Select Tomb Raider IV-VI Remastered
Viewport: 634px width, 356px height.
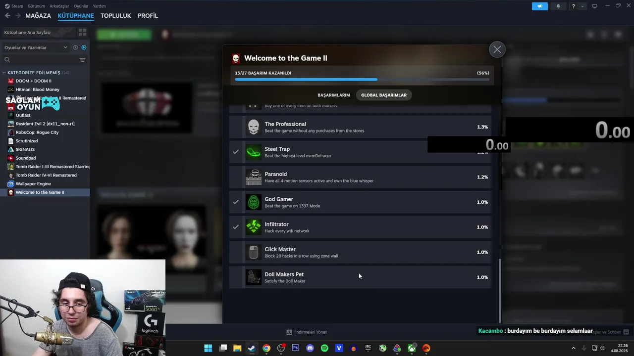[x=46, y=175]
